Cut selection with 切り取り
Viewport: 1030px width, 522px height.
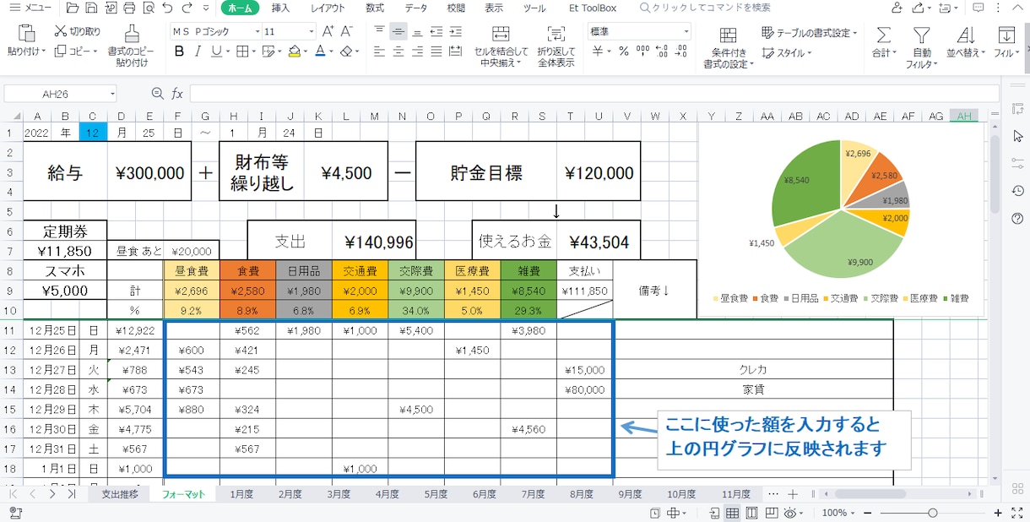(x=78, y=31)
